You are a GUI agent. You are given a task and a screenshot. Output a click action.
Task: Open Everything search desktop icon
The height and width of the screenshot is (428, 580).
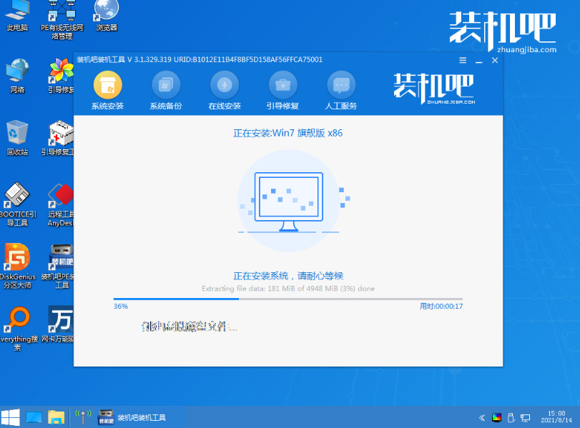tap(17, 319)
